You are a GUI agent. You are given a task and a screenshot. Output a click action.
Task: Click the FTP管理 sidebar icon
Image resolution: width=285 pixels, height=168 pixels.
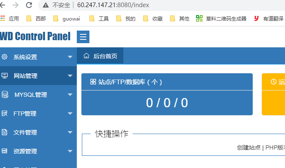tap(5, 114)
